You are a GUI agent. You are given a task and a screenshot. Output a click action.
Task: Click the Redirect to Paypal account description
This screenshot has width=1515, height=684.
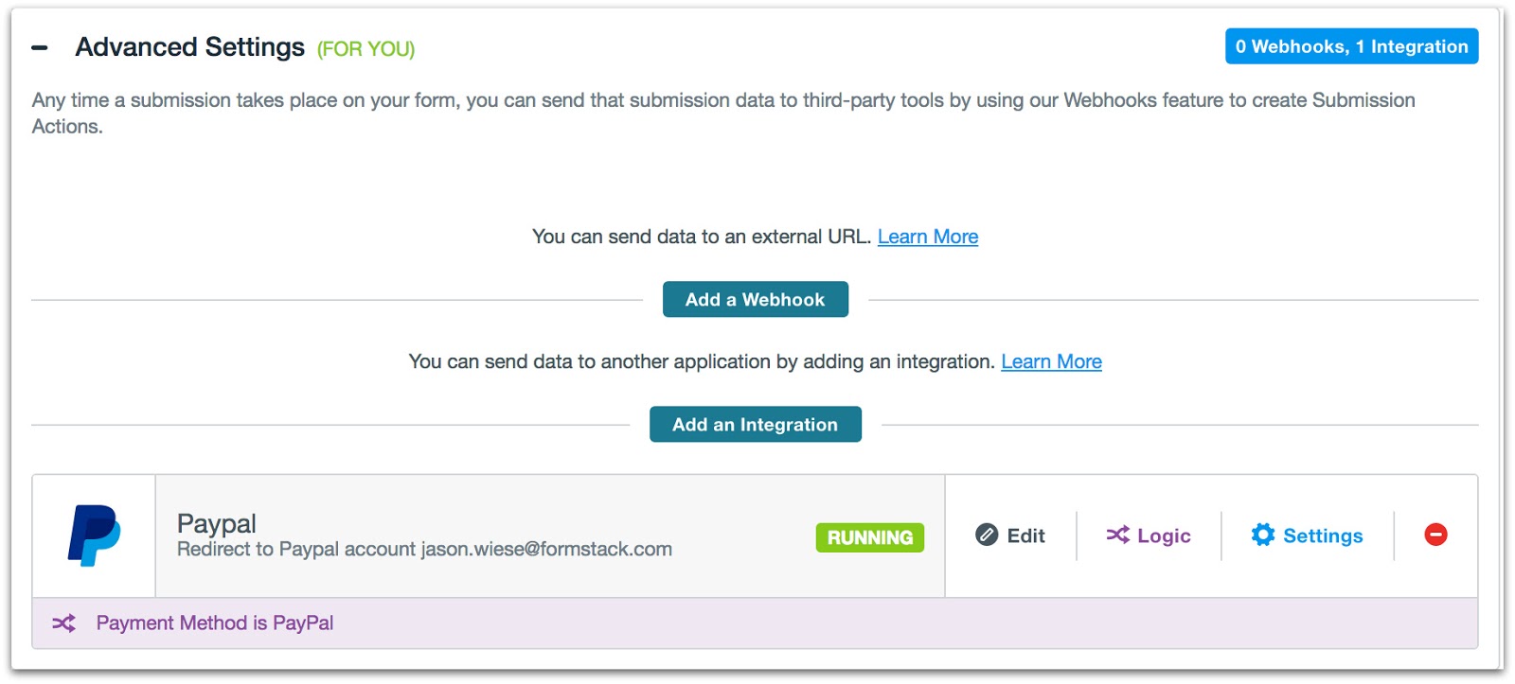pos(424,550)
